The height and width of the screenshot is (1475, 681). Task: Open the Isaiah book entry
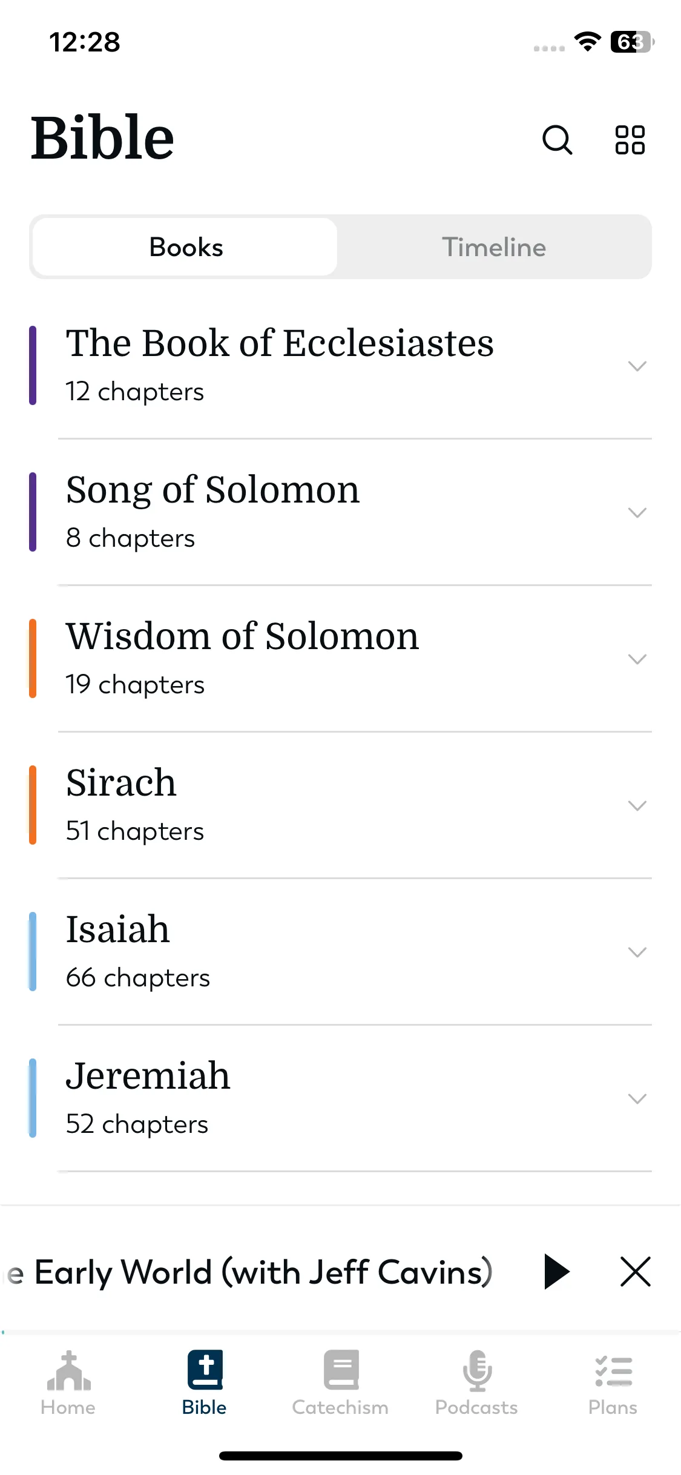point(340,952)
